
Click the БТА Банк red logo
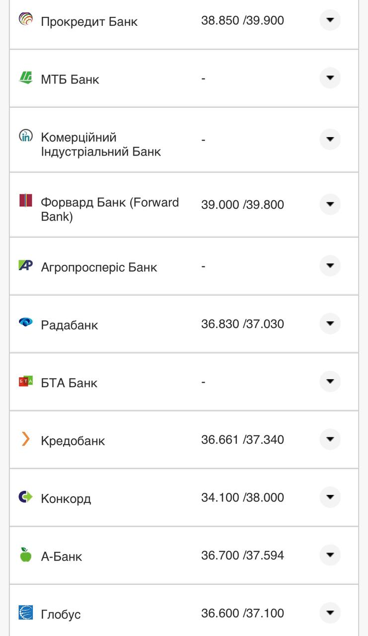[26, 381]
